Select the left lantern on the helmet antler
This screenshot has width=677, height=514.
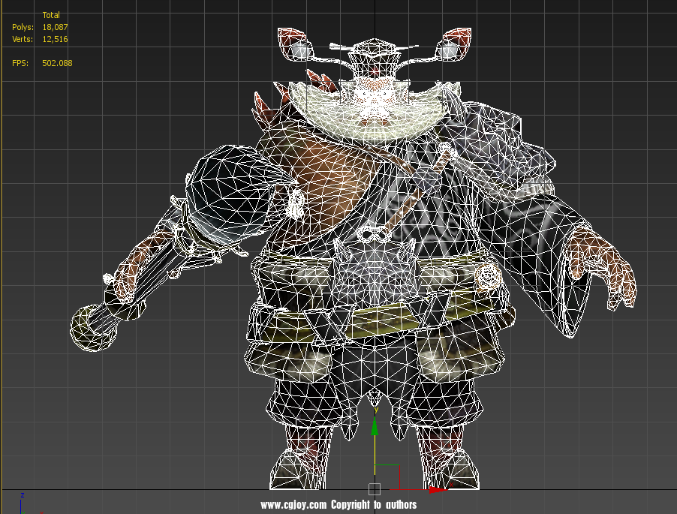tap(299, 48)
